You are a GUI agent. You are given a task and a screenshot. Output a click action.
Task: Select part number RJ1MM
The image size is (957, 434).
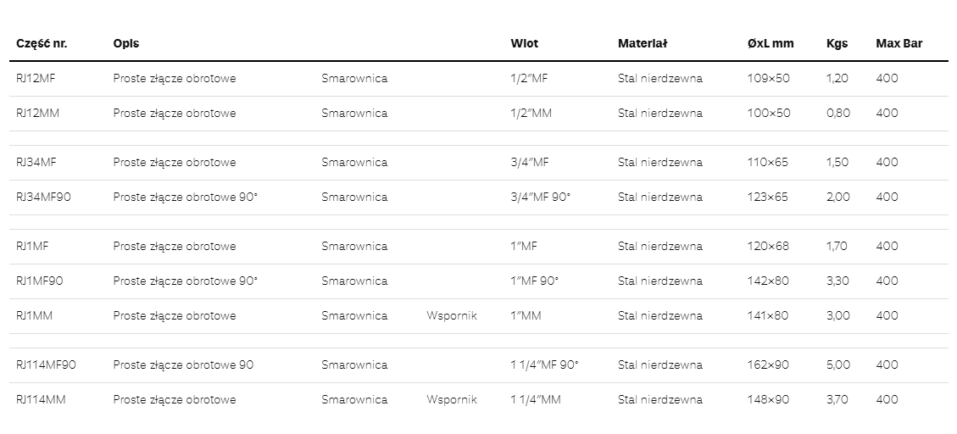[35, 315]
